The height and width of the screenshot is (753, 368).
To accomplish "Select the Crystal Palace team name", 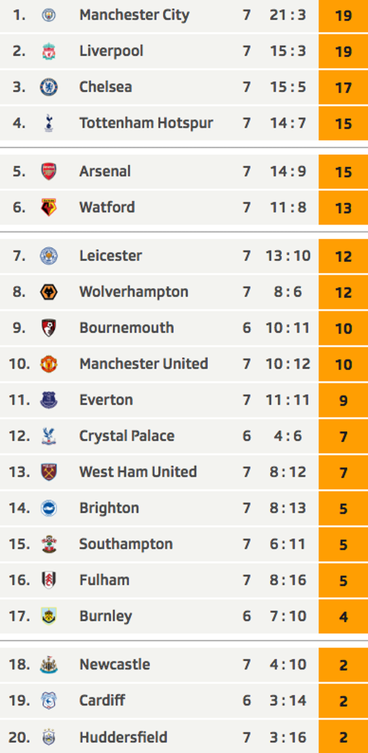I will tap(127, 436).
